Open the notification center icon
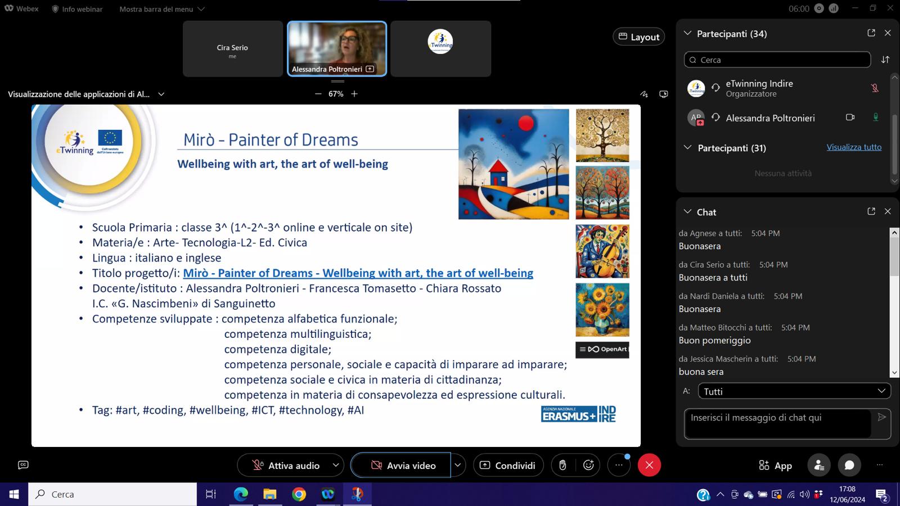 [882, 495]
